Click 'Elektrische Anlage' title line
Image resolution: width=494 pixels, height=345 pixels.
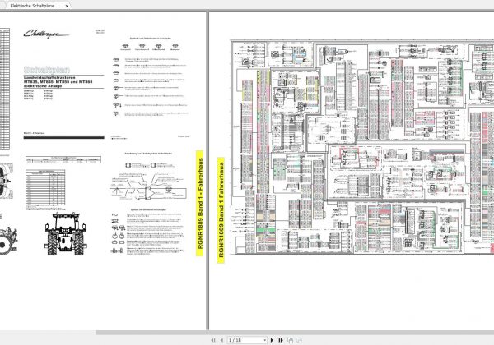[43, 85]
